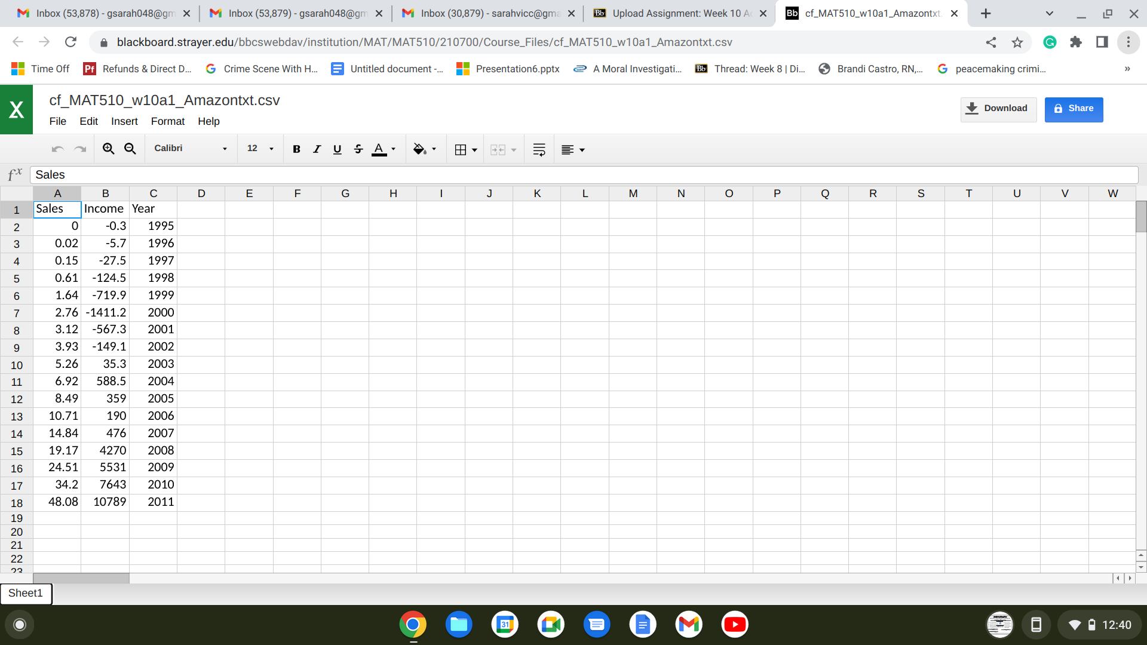The image size is (1147, 645).
Task: Toggle italic formatting
Action: [x=317, y=149]
